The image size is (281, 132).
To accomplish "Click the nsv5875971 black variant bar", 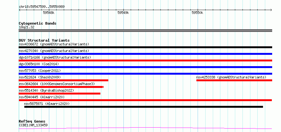I will tap(144, 107).
